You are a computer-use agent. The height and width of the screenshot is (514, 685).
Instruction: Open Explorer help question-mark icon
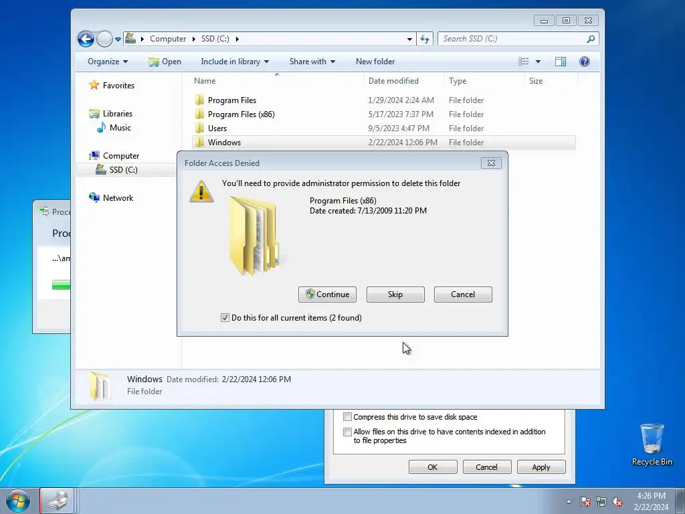coord(585,62)
